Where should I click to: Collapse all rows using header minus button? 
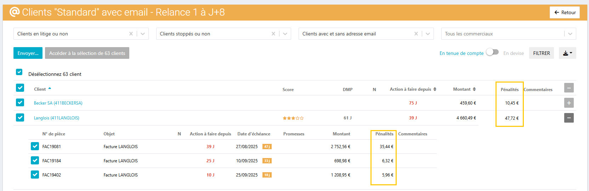569,88
